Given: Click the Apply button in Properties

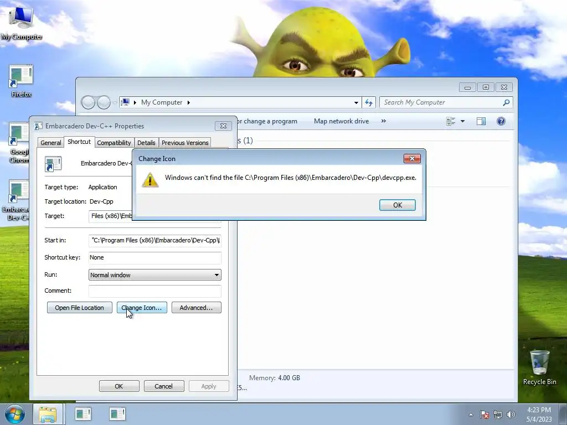Looking at the screenshot, I should point(209,386).
